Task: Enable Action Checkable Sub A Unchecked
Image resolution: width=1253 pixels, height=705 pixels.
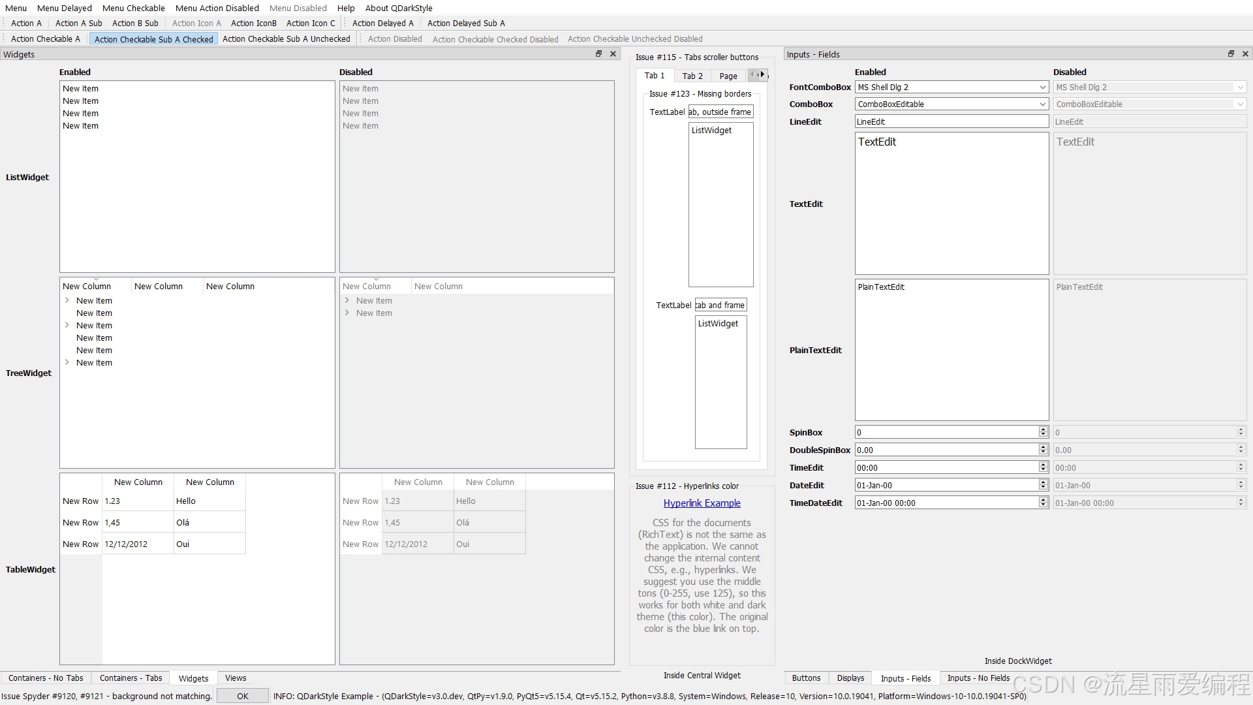Action: 286,39
